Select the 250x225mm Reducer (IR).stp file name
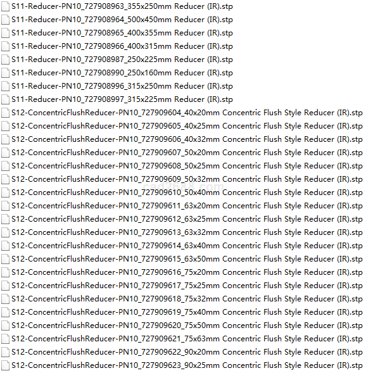Image resolution: width=366 pixels, height=373 pixels. pyautogui.click(x=122, y=60)
